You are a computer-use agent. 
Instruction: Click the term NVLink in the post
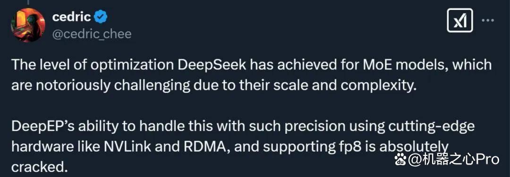pyautogui.click(x=127, y=147)
